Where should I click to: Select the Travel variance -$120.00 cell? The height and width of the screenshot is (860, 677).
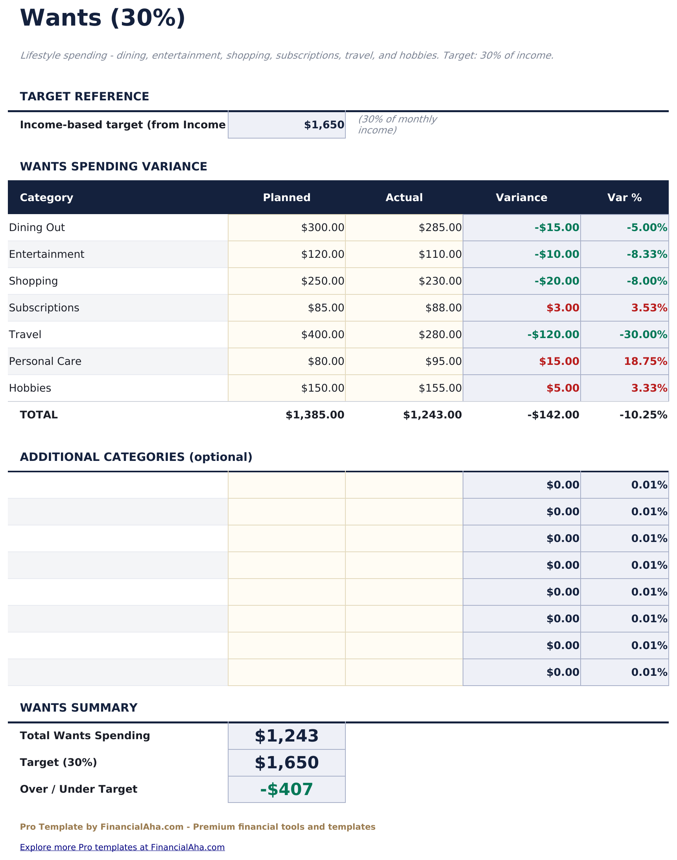[x=521, y=335]
